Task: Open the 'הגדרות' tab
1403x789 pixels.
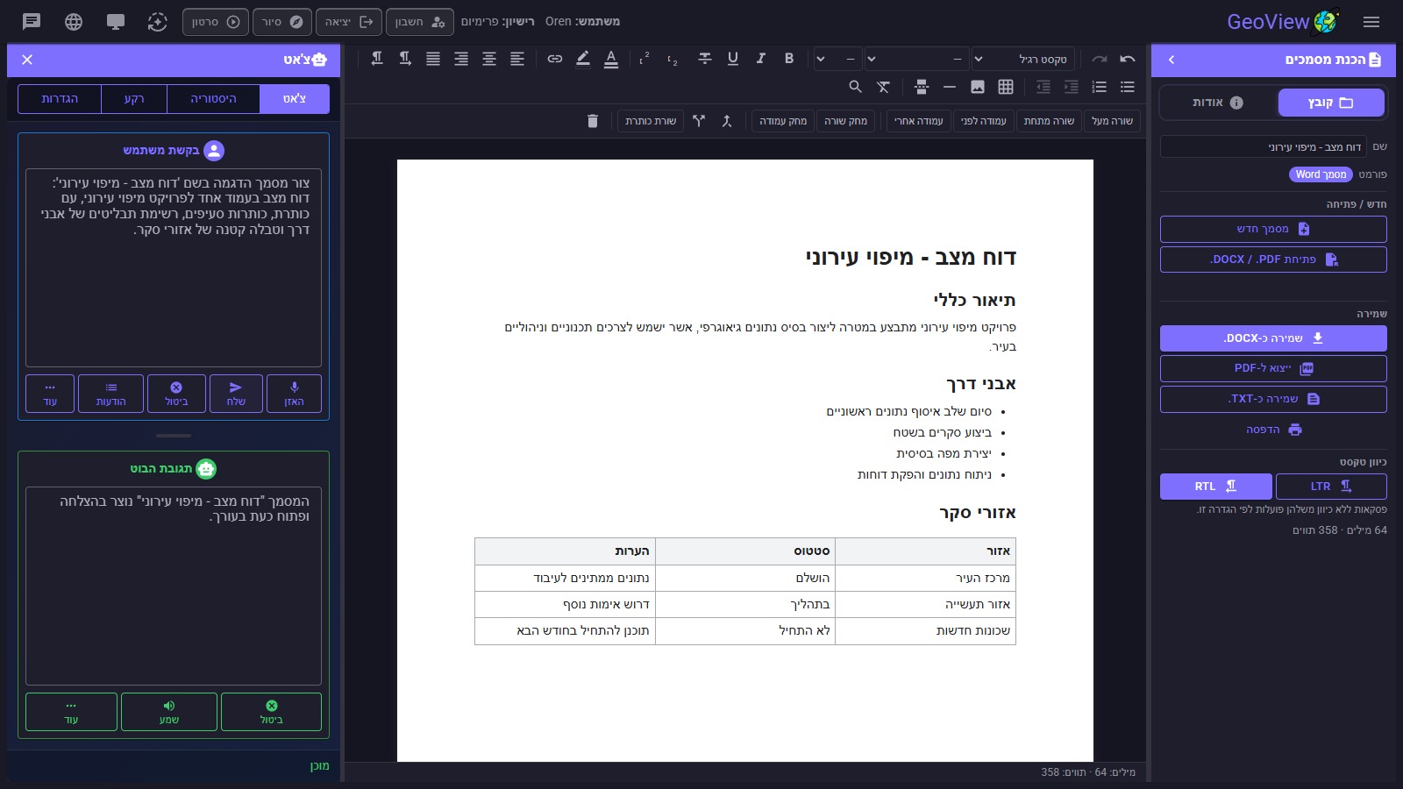Action: [x=60, y=99]
